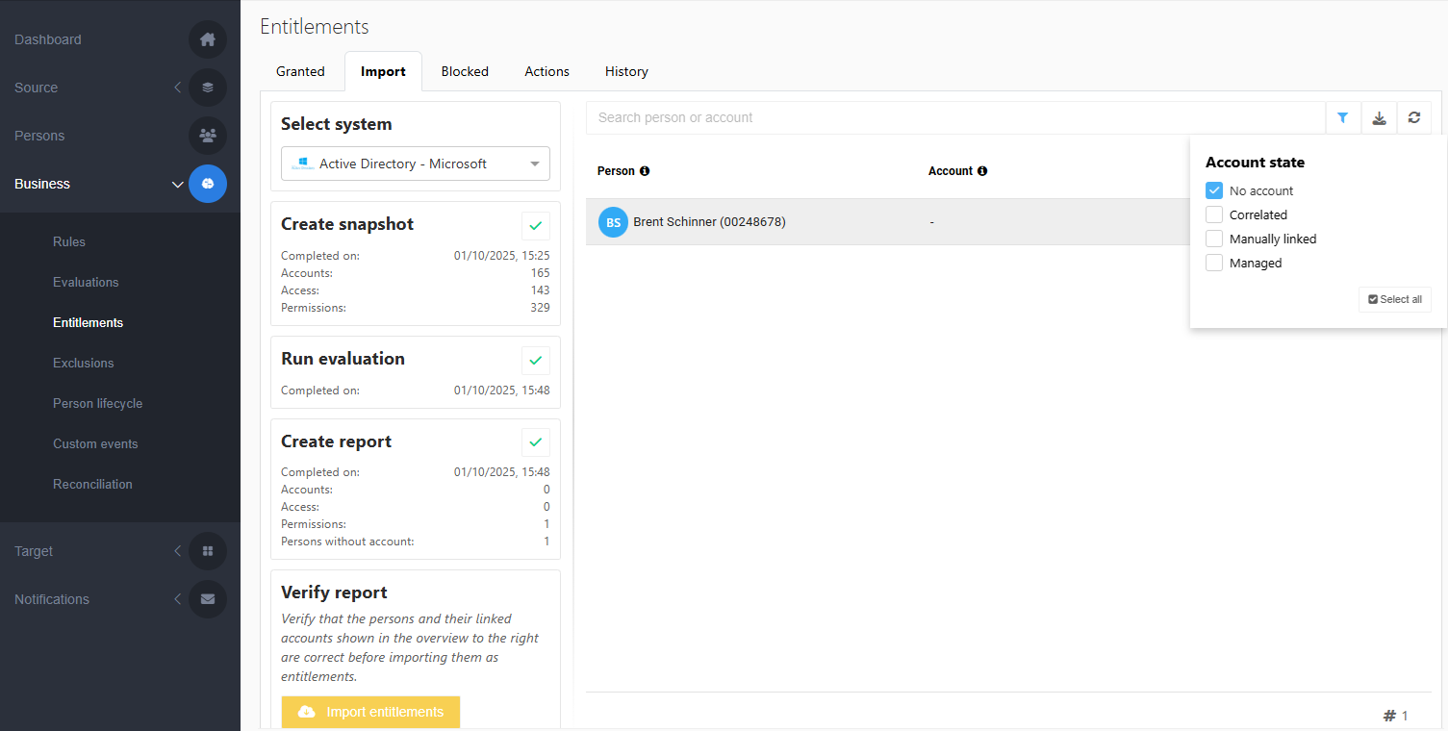
Task: Tick the Manually linked checkbox
Action: coord(1214,239)
